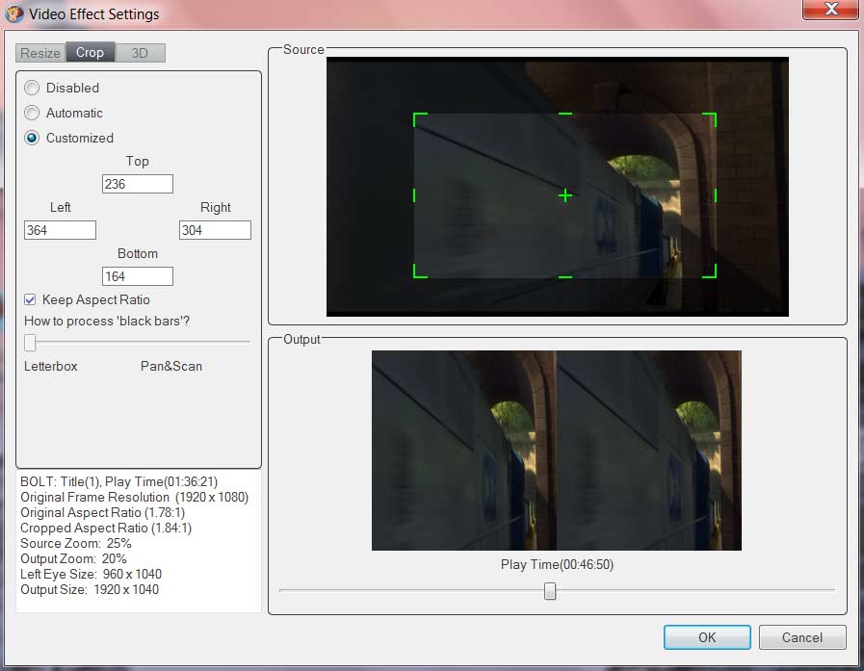The width and height of the screenshot is (864, 671).
Task: Click the right-eye Output preview image
Action: point(649,451)
